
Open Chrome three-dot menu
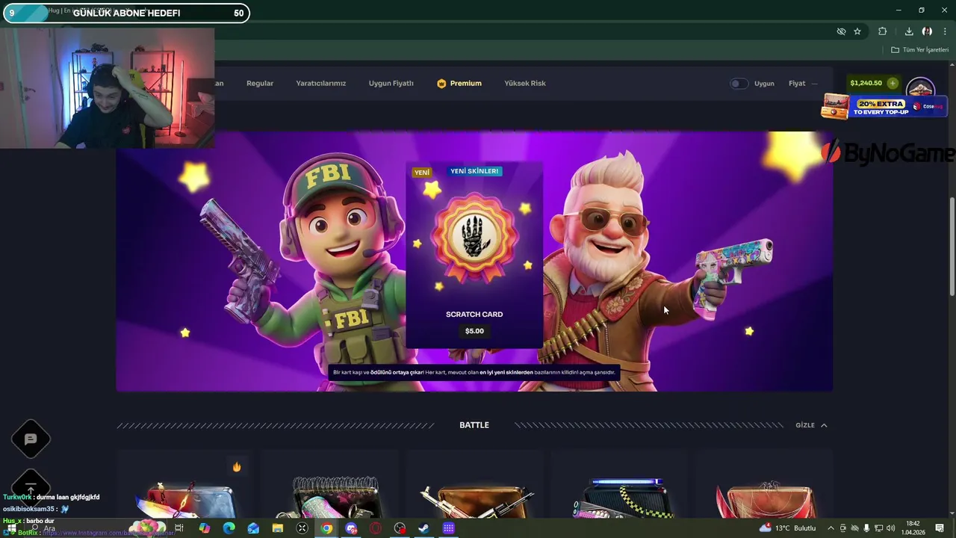click(945, 31)
